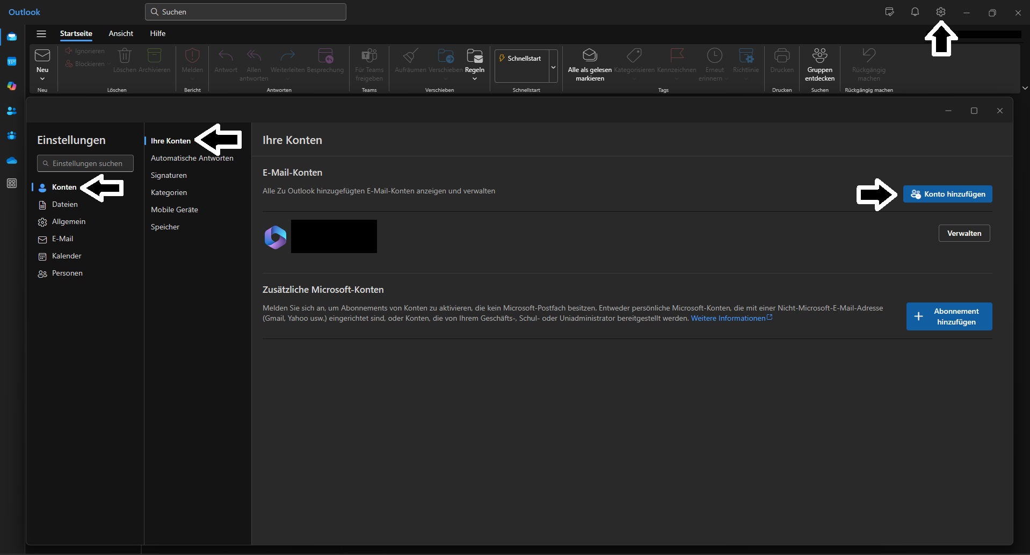Expand the 'Neu' mail dropdown
The height and width of the screenshot is (555, 1030).
42,79
